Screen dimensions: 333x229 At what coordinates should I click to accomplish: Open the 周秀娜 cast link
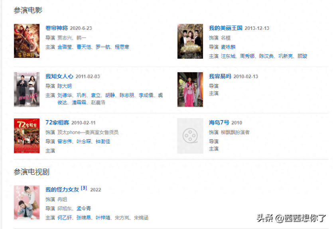coord(247,56)
